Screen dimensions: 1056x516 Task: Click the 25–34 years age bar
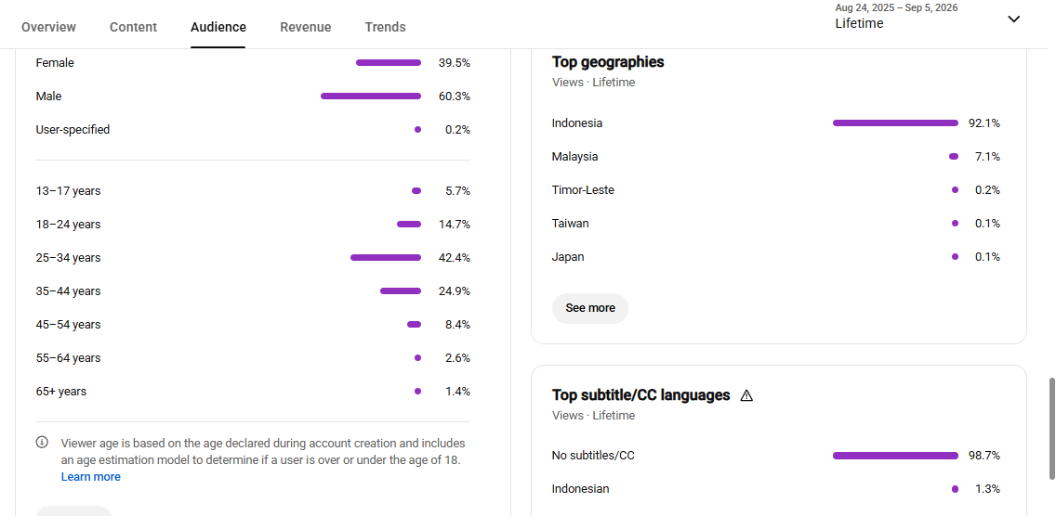point(386,258)
